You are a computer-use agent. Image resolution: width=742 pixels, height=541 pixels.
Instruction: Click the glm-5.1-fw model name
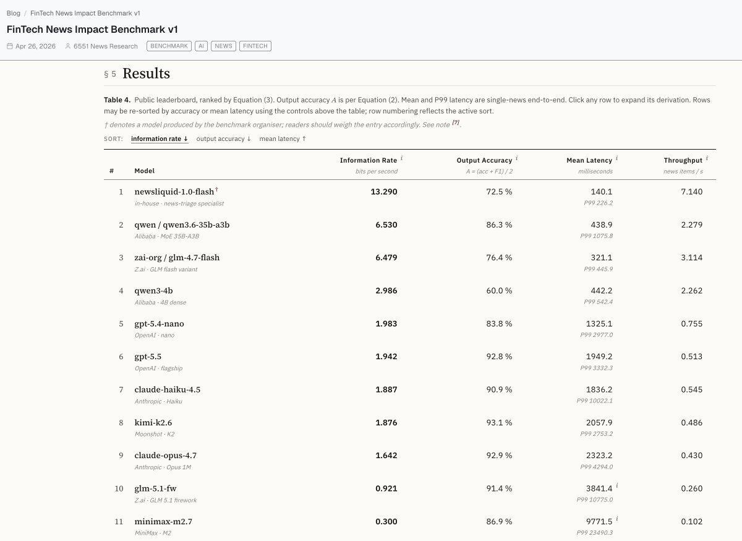155,488
